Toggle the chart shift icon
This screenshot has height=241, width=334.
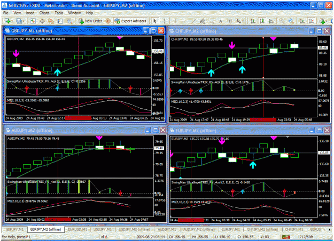click(311, 21)
